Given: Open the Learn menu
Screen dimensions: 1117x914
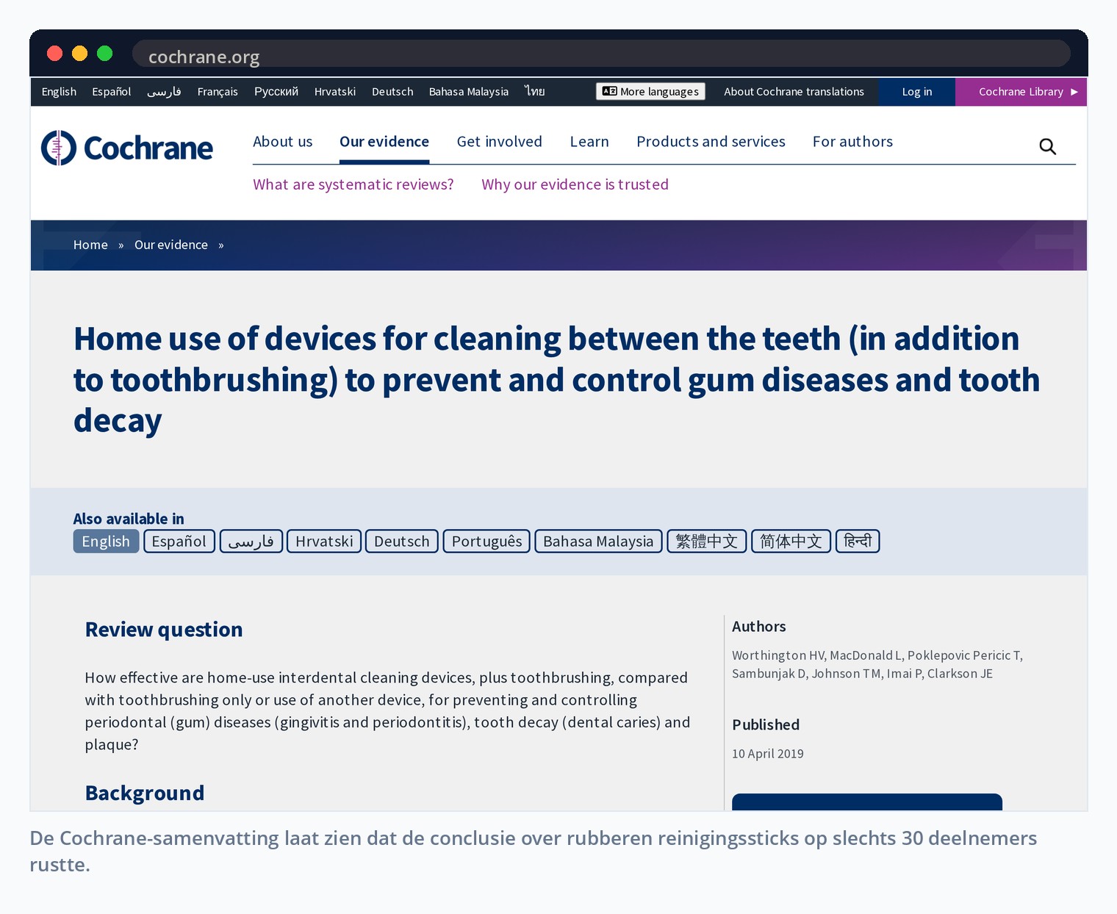Looking at the screenshot, I should click(589, 142).
